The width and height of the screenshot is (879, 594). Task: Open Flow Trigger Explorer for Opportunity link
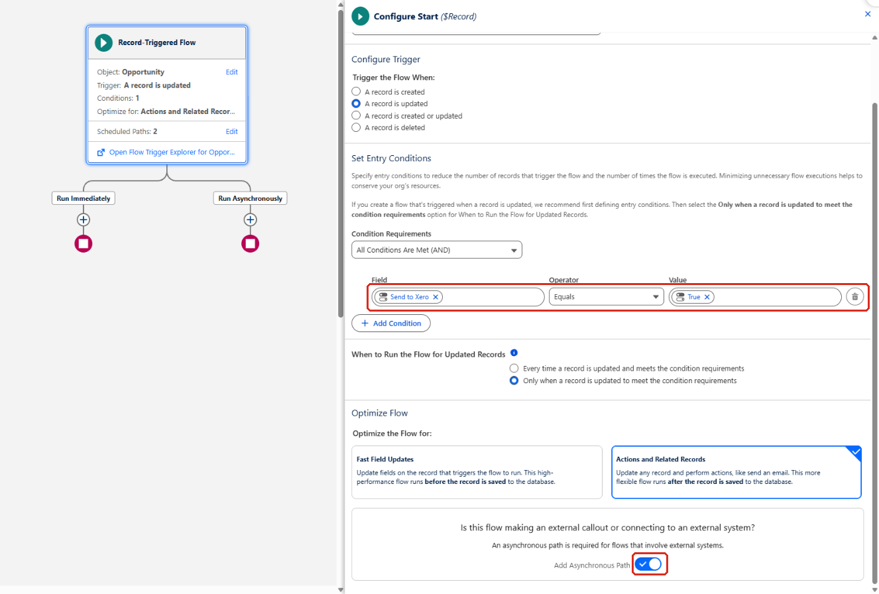pos(172,152)
